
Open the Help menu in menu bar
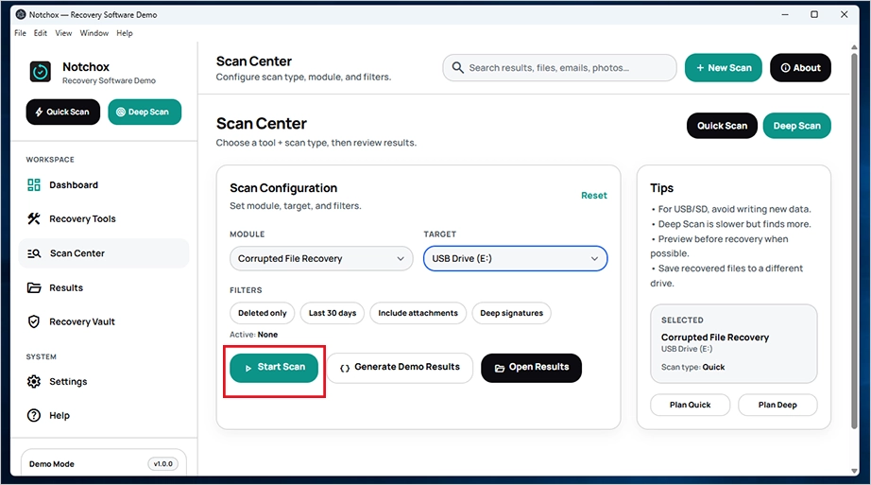(x=125, y=33)
